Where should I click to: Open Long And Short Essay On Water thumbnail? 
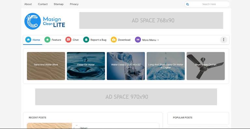pyautogui.click(x=166, y=66)
